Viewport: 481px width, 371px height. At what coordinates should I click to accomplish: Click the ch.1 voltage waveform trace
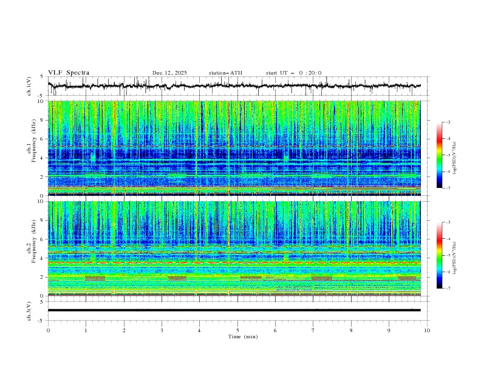[234, 86]
